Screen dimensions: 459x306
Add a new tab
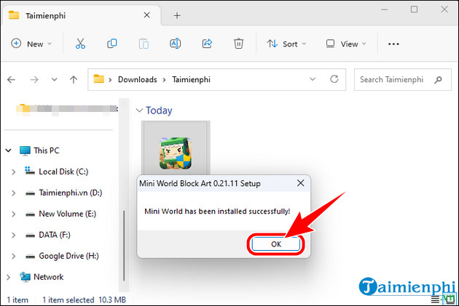[x=177, y=15]
